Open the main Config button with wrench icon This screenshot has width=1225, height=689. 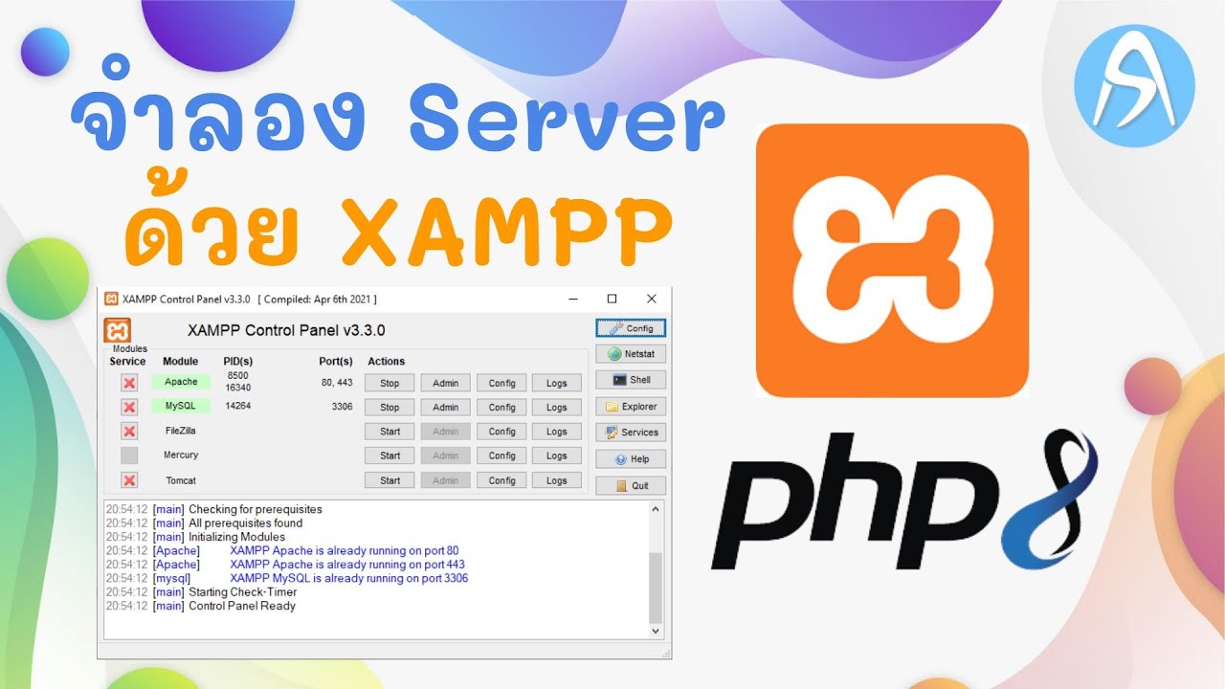(631, 328)
